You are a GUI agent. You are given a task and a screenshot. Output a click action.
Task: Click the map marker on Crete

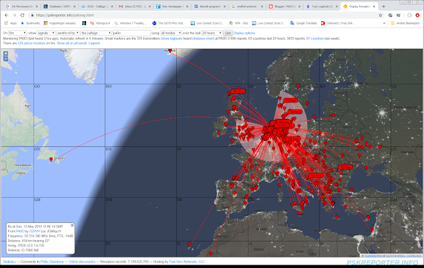(x=337, y=216)
